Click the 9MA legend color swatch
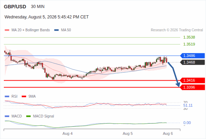Image resolution: width=206 pixels, height=139 pixels. (x=24, y=97)
